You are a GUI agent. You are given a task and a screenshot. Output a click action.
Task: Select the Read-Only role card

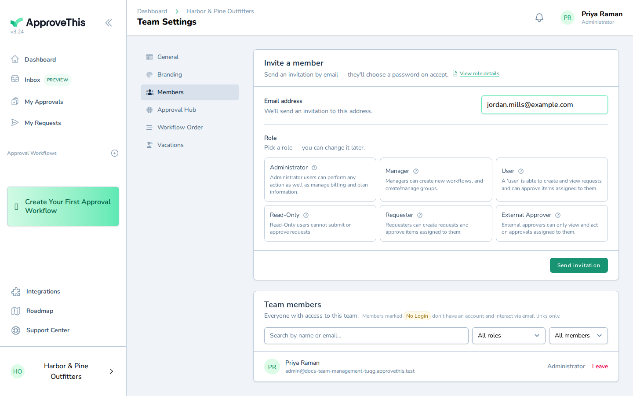click(x=320, y=223)
